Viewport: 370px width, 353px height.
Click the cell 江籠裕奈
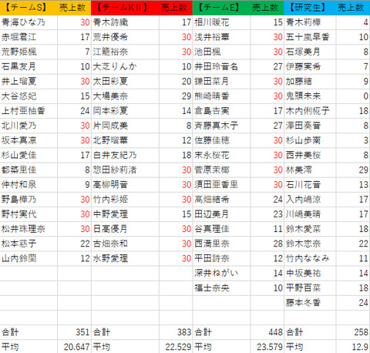pos(125,52)
